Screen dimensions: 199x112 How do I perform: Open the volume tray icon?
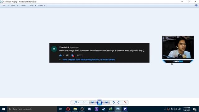176,109
